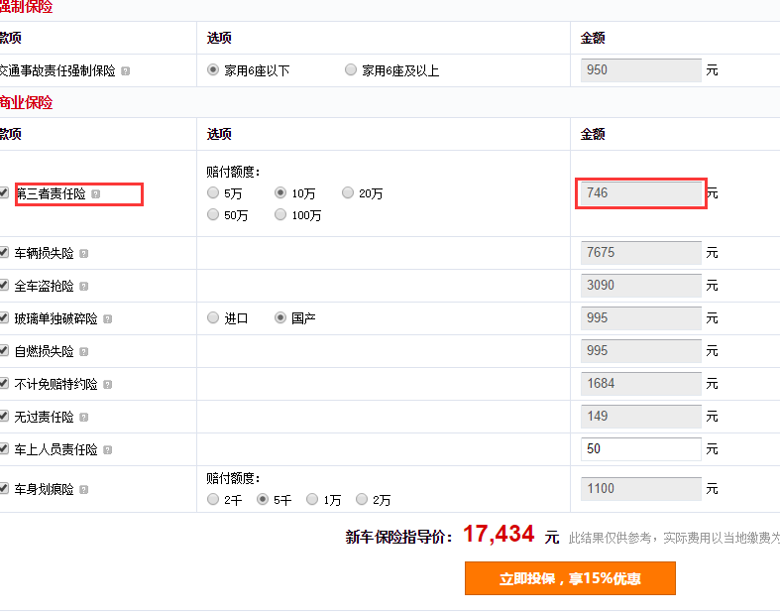The height and width of the screenshot is (616, 780).
Task: Open help icon beside 自燃损失险
Action: point(84,352)
